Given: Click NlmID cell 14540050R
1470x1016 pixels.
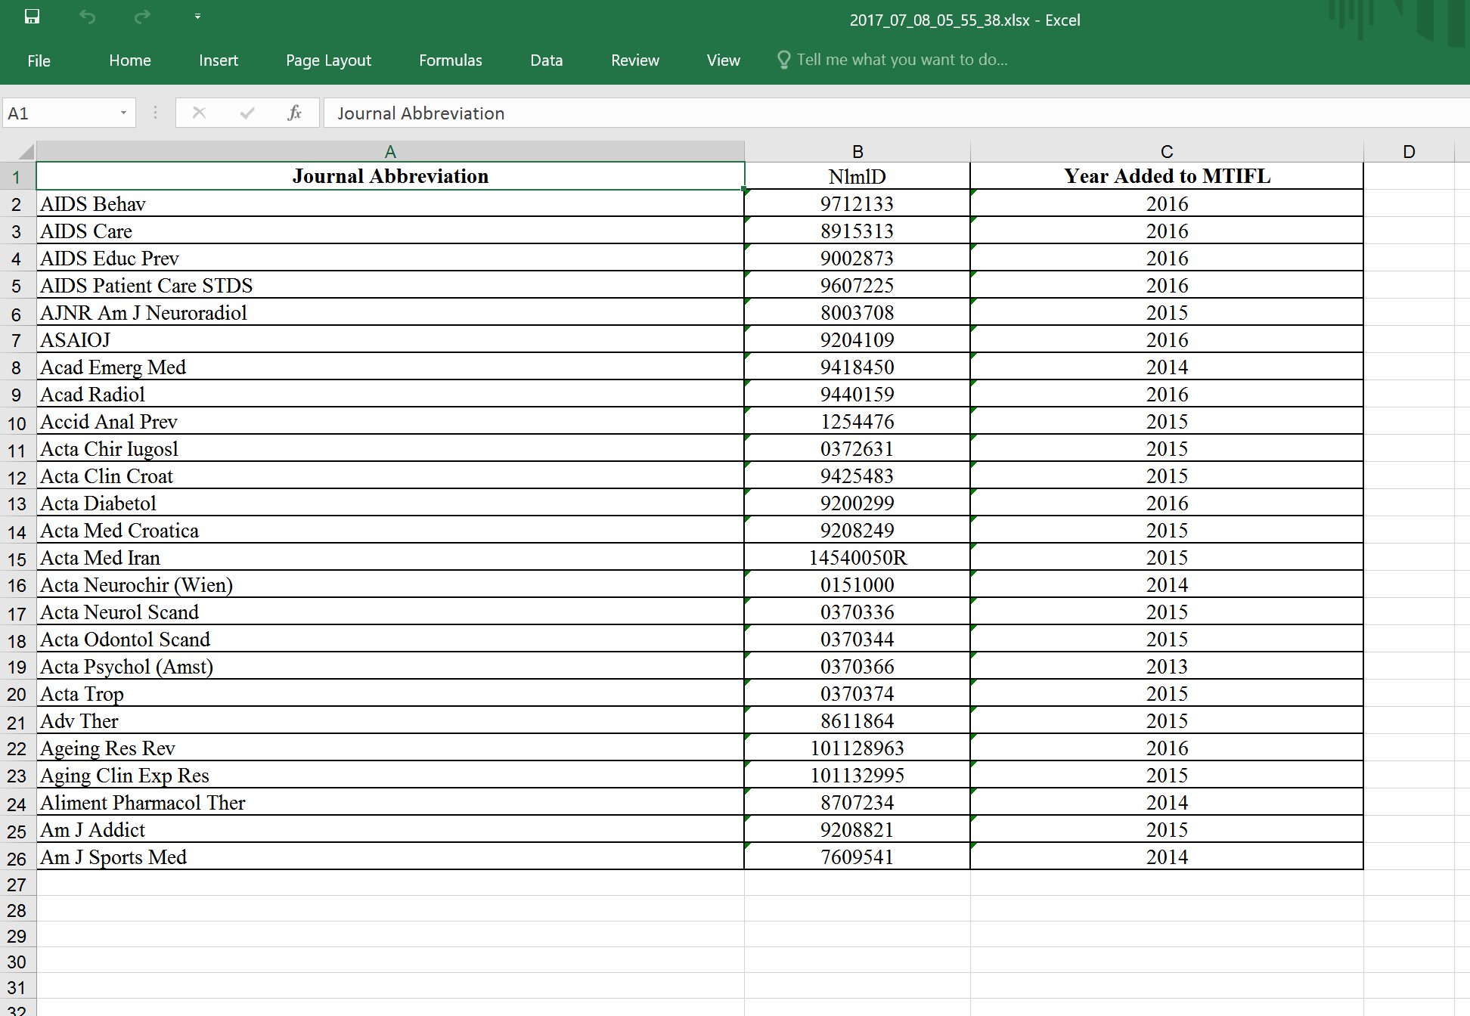Looking at the screenshot, I should pos(857,557).
